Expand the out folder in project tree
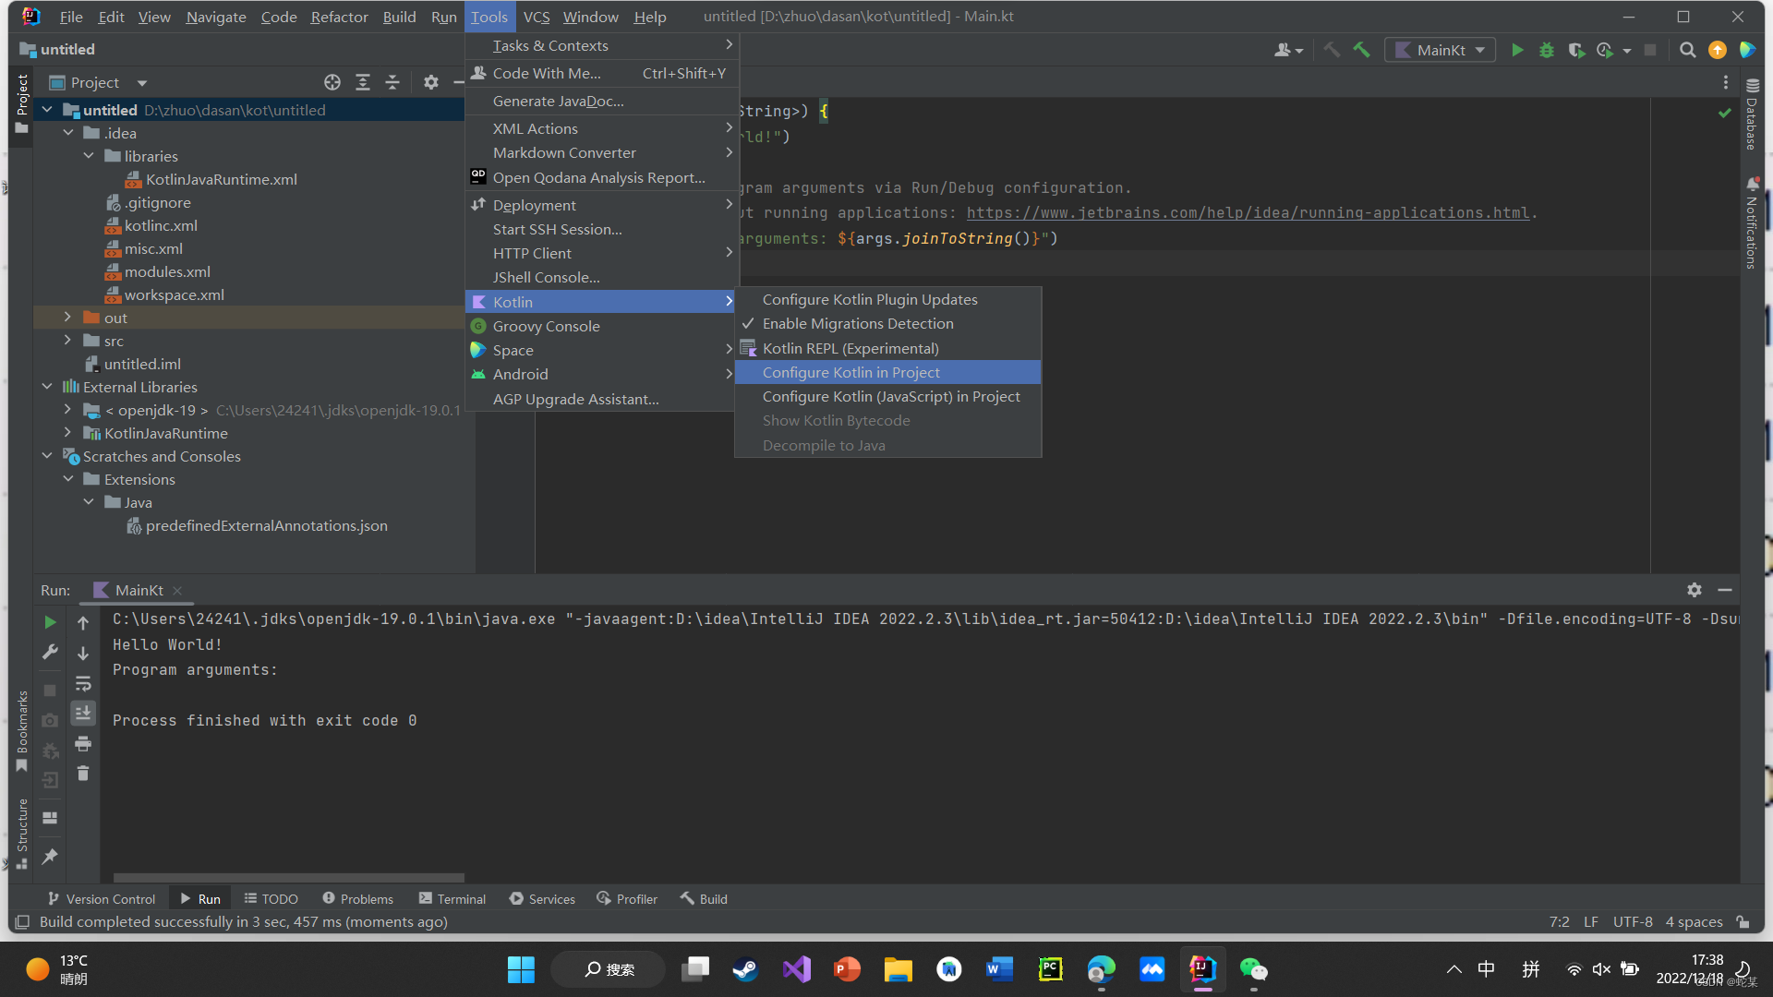Image resolution: width=1773 pixels, height=997 pixels. point(67,318)
